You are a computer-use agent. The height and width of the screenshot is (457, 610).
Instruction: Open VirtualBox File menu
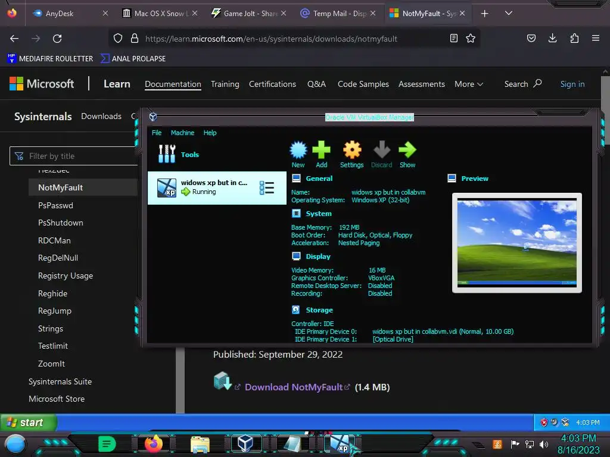click(x=157, y=133)
